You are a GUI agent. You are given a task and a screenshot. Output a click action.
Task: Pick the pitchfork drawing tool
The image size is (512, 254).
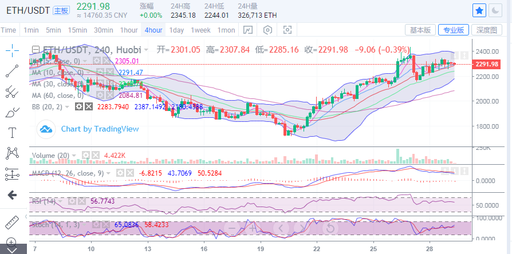pyautogui.click(x=12, y=92)
